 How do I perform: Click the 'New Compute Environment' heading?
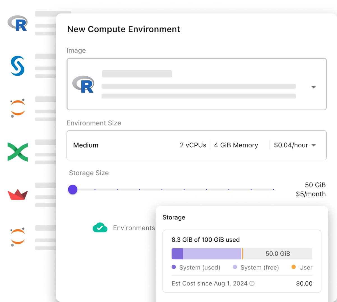point(124,29)
